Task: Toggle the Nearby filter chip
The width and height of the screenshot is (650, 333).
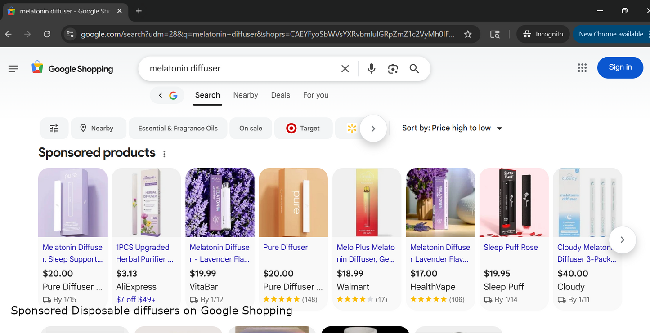Action: [x=96, y=129]
